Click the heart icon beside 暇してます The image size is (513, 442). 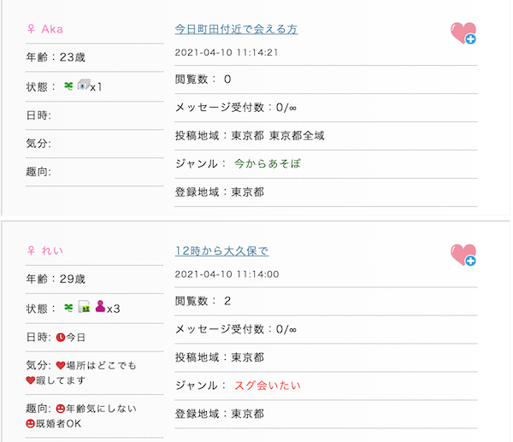[32, 380]
